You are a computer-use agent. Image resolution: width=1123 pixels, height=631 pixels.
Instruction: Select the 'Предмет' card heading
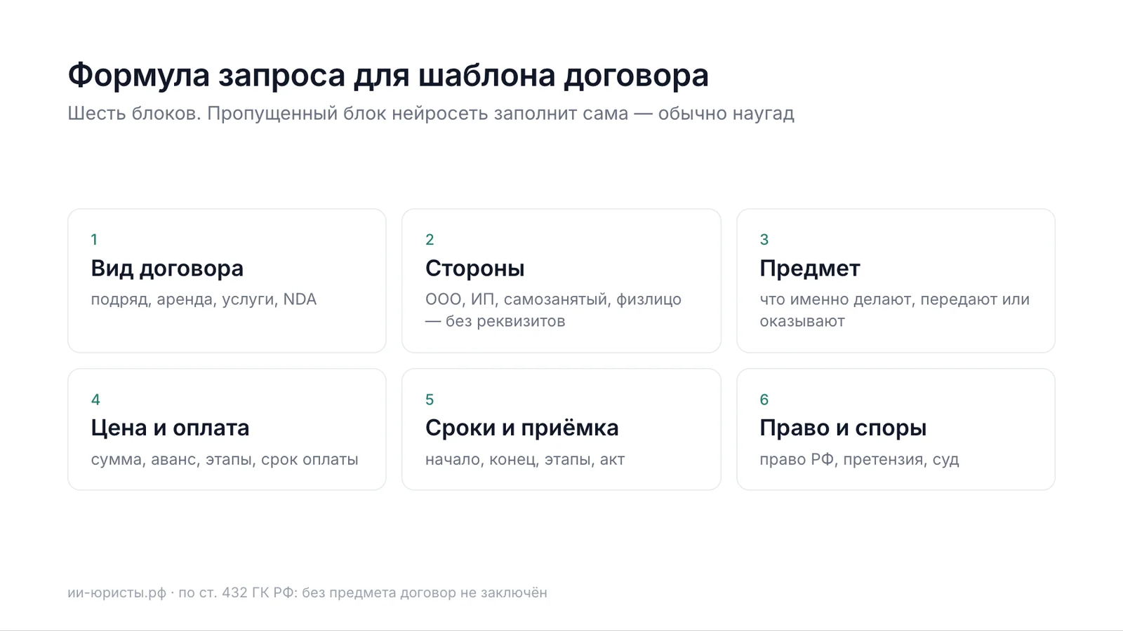tap(810, 269)
